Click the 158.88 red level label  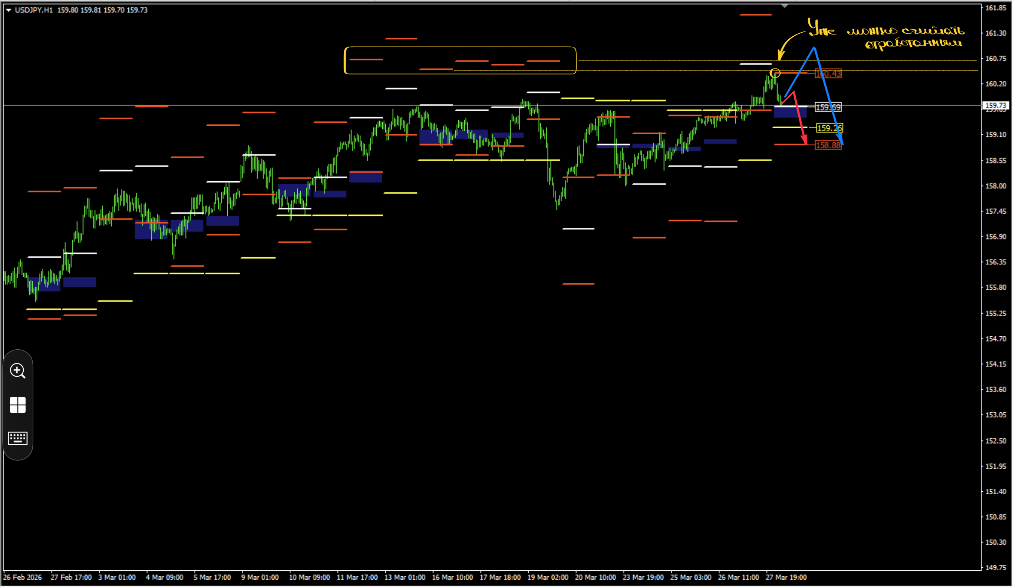(x=828, y=145)
